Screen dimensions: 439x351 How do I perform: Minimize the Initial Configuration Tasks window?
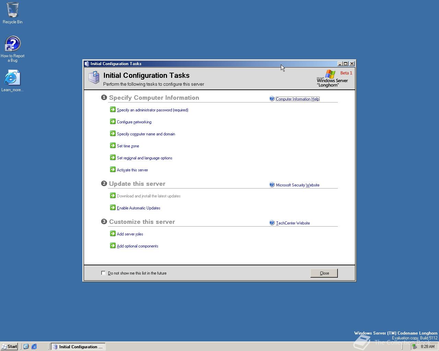click(340, 64)
